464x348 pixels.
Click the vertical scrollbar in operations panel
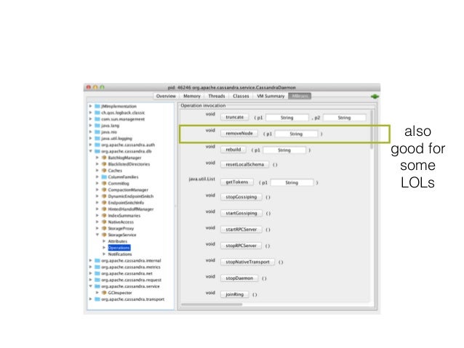click(372, 129)
